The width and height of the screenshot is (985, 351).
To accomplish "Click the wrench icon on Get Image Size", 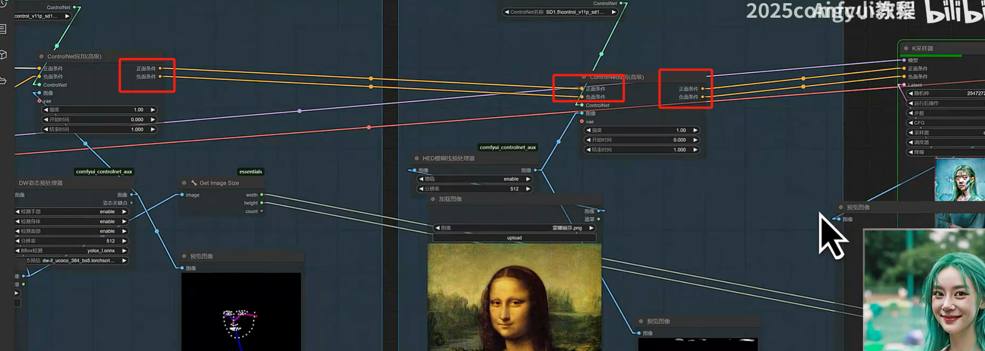I will (194, 183).
